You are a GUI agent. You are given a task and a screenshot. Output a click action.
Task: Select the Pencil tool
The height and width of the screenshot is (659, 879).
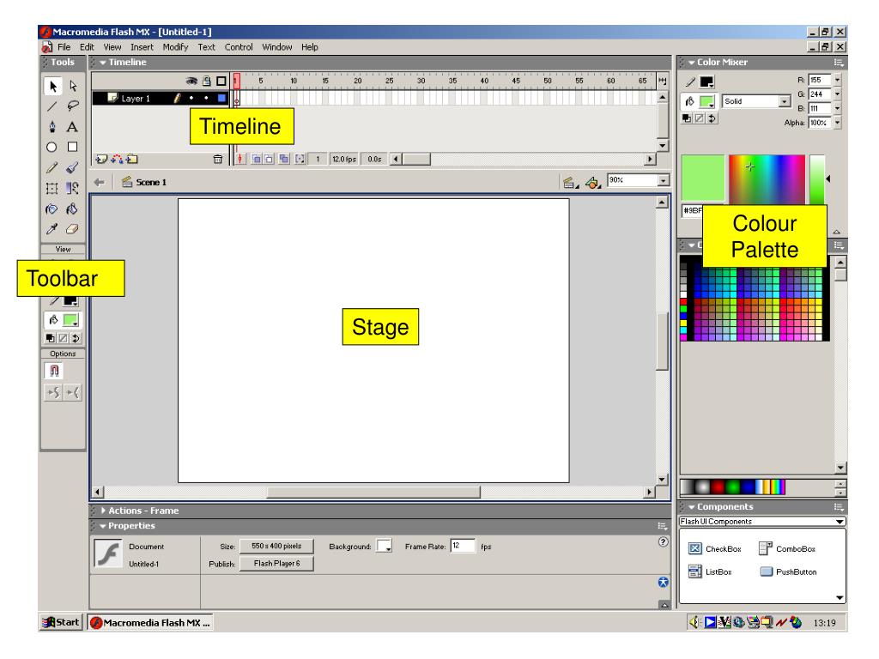click(52, 167)
